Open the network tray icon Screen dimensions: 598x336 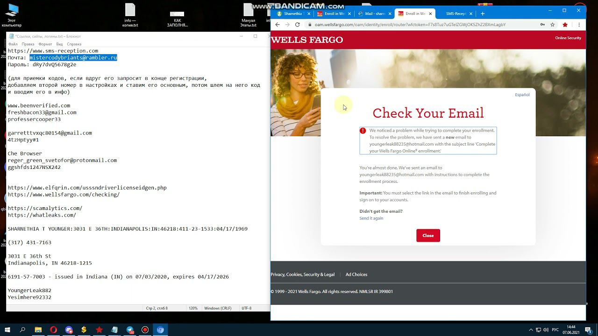click(x=538, y=330)
